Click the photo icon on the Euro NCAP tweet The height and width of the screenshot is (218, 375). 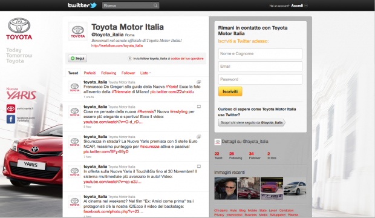click(x=199, y=136)
